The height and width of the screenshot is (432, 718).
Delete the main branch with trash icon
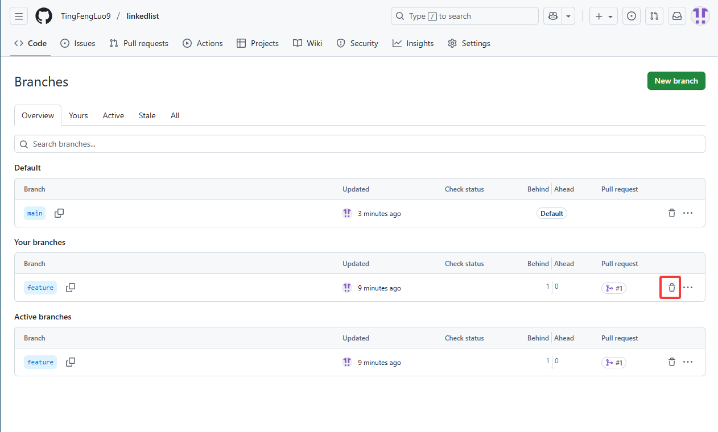671,213
